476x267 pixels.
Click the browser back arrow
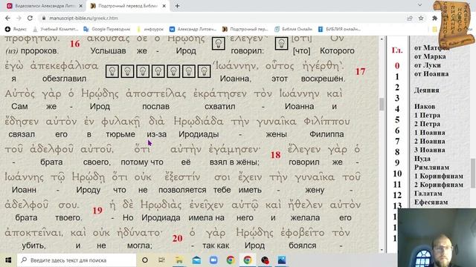click(x=7, y=18)
